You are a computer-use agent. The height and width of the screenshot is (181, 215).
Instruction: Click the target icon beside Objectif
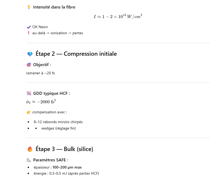(29, 65)
